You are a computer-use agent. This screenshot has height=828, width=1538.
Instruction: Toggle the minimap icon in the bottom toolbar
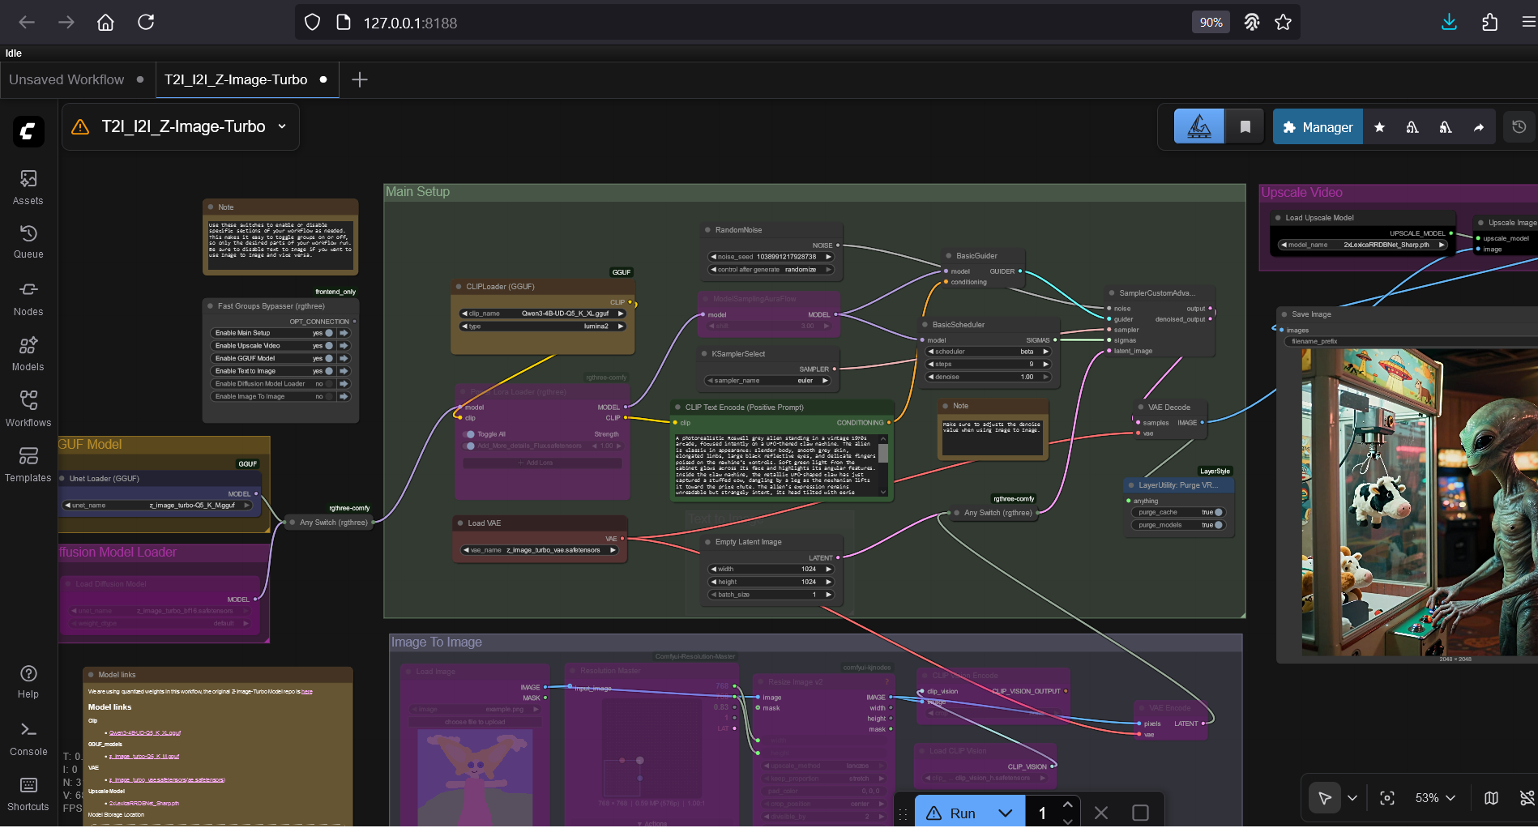point(1490,798)
